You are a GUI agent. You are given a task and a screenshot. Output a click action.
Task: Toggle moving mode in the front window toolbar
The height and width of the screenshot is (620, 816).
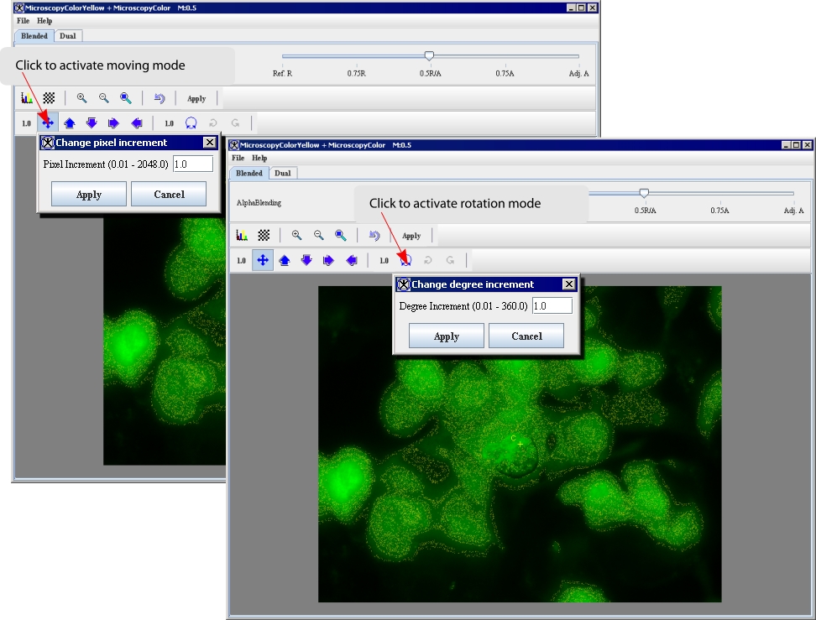pyautogui.click(x=263, y=260)
